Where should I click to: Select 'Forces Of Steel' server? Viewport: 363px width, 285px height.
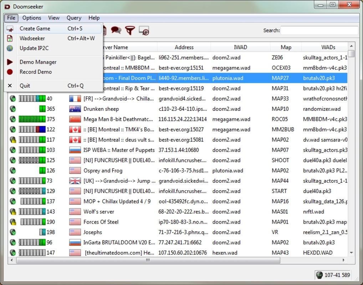tap(101, 222)
